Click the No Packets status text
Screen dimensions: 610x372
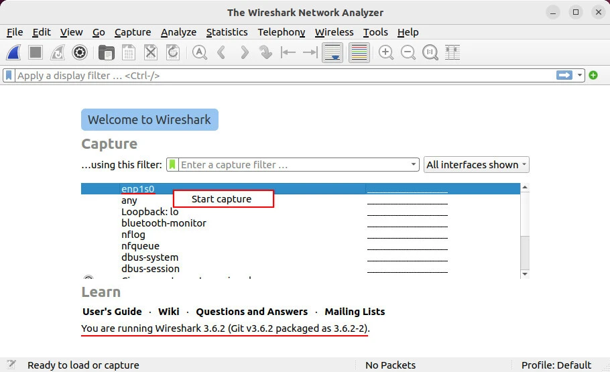click(390, 365)
